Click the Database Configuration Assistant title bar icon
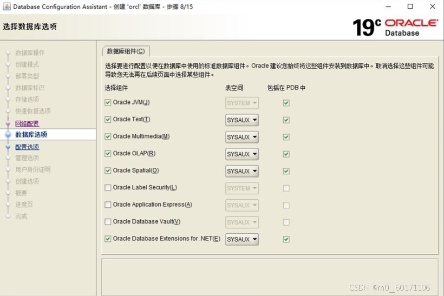 click(x=6, y=6)
